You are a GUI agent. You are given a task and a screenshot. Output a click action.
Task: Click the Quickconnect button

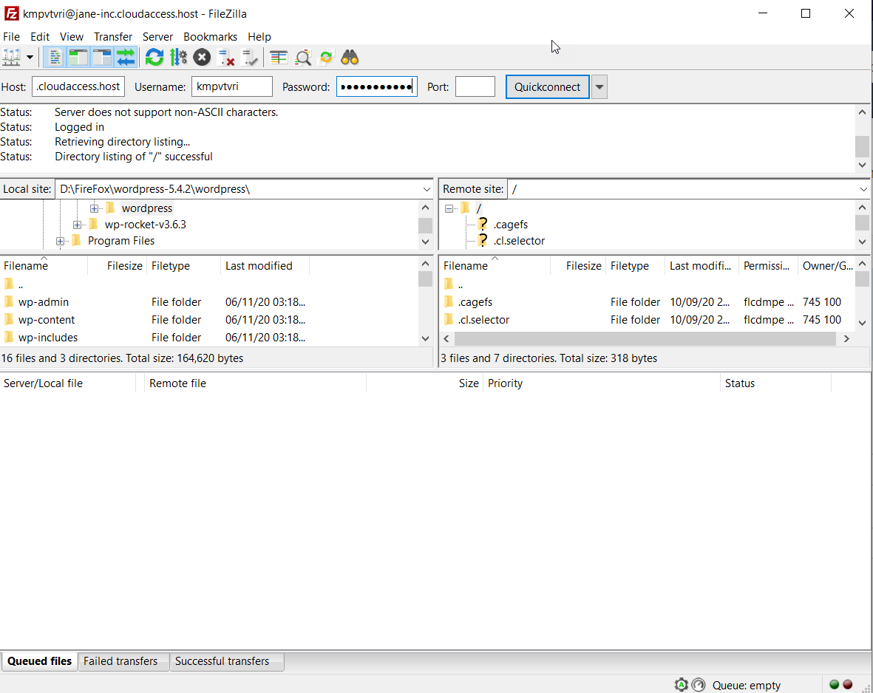(547, 87)
